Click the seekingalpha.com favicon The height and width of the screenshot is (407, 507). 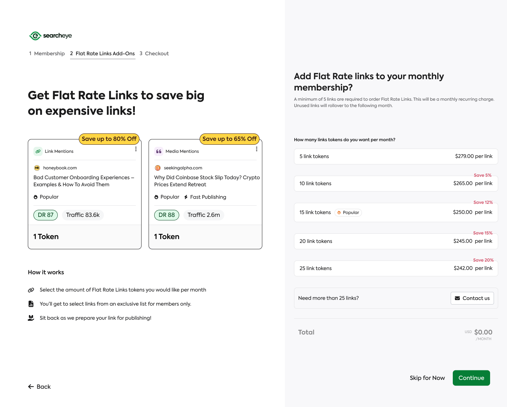pyautogui.click(x=158, y=168)
